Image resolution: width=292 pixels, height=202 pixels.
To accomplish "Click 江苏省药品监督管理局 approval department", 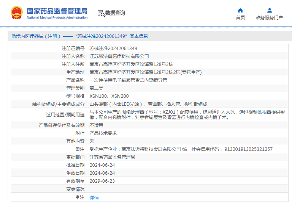I will [112, 157].
